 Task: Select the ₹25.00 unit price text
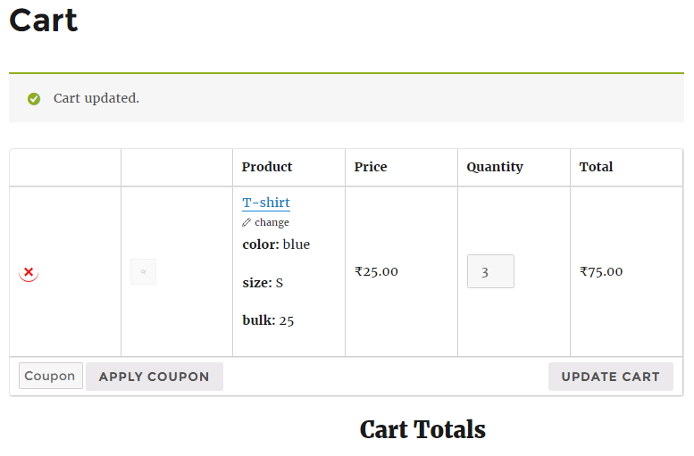(x=376, y=271)
